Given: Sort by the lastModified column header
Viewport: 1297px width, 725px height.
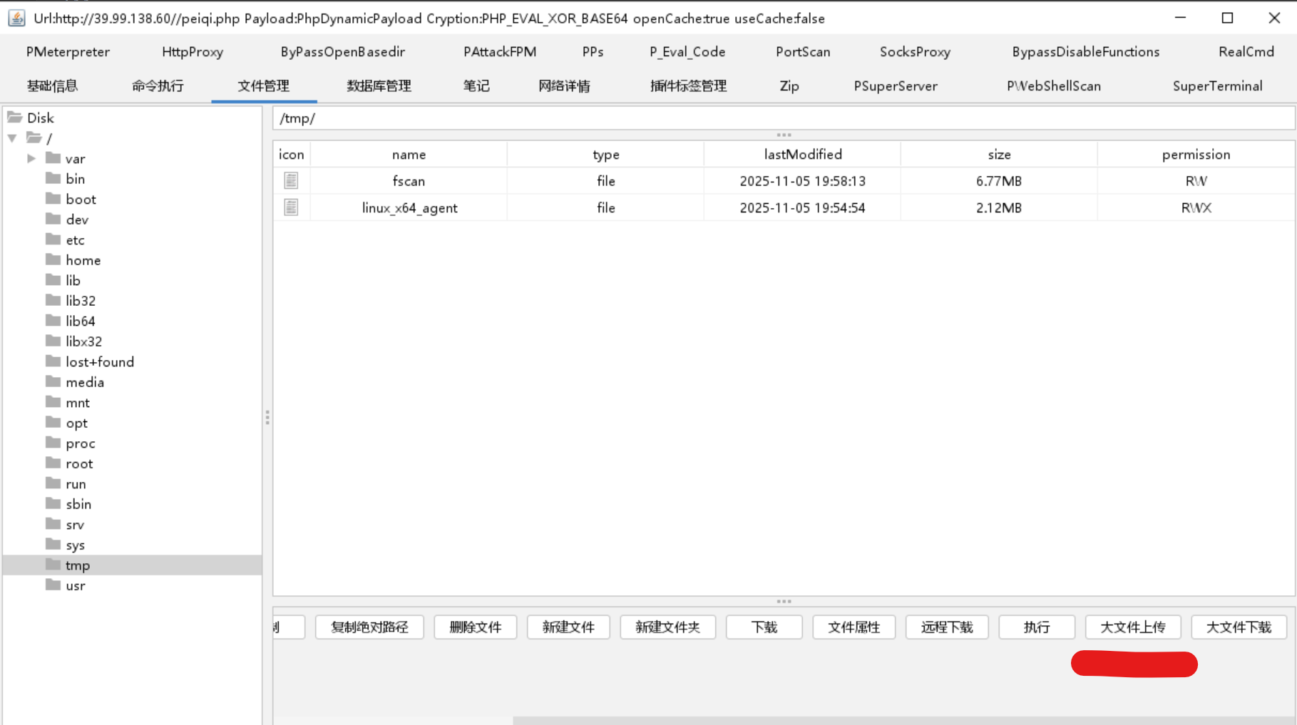Looking at the screenshot, I should [802, 155].
